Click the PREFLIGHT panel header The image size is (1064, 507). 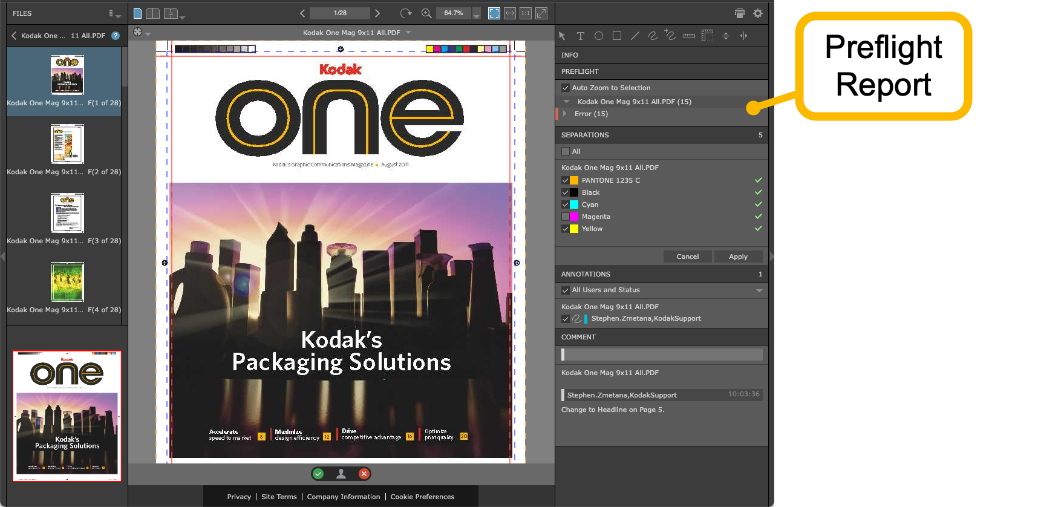click(662, 71)
